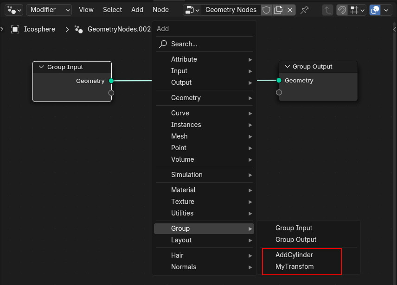Open the Mesh submenu
The height and width of the screenshot is (285, 397).
click(x=204, y=136)
